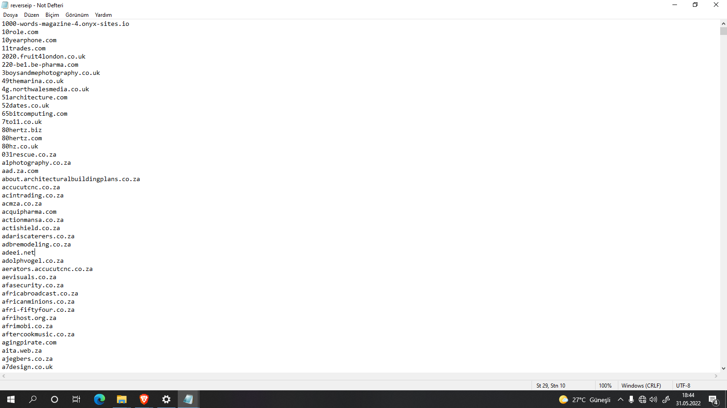Click 'Windows (CRLF)' in status bar
Image resolution: width=727 pixels, height=408 pixels.
point(641,386)
